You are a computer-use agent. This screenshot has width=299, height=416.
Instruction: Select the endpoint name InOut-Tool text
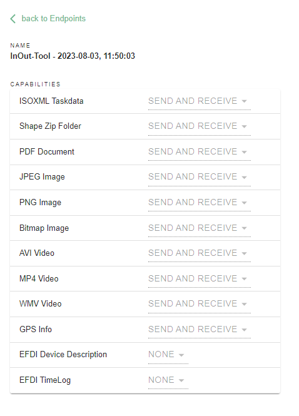(x=73, y=56)
